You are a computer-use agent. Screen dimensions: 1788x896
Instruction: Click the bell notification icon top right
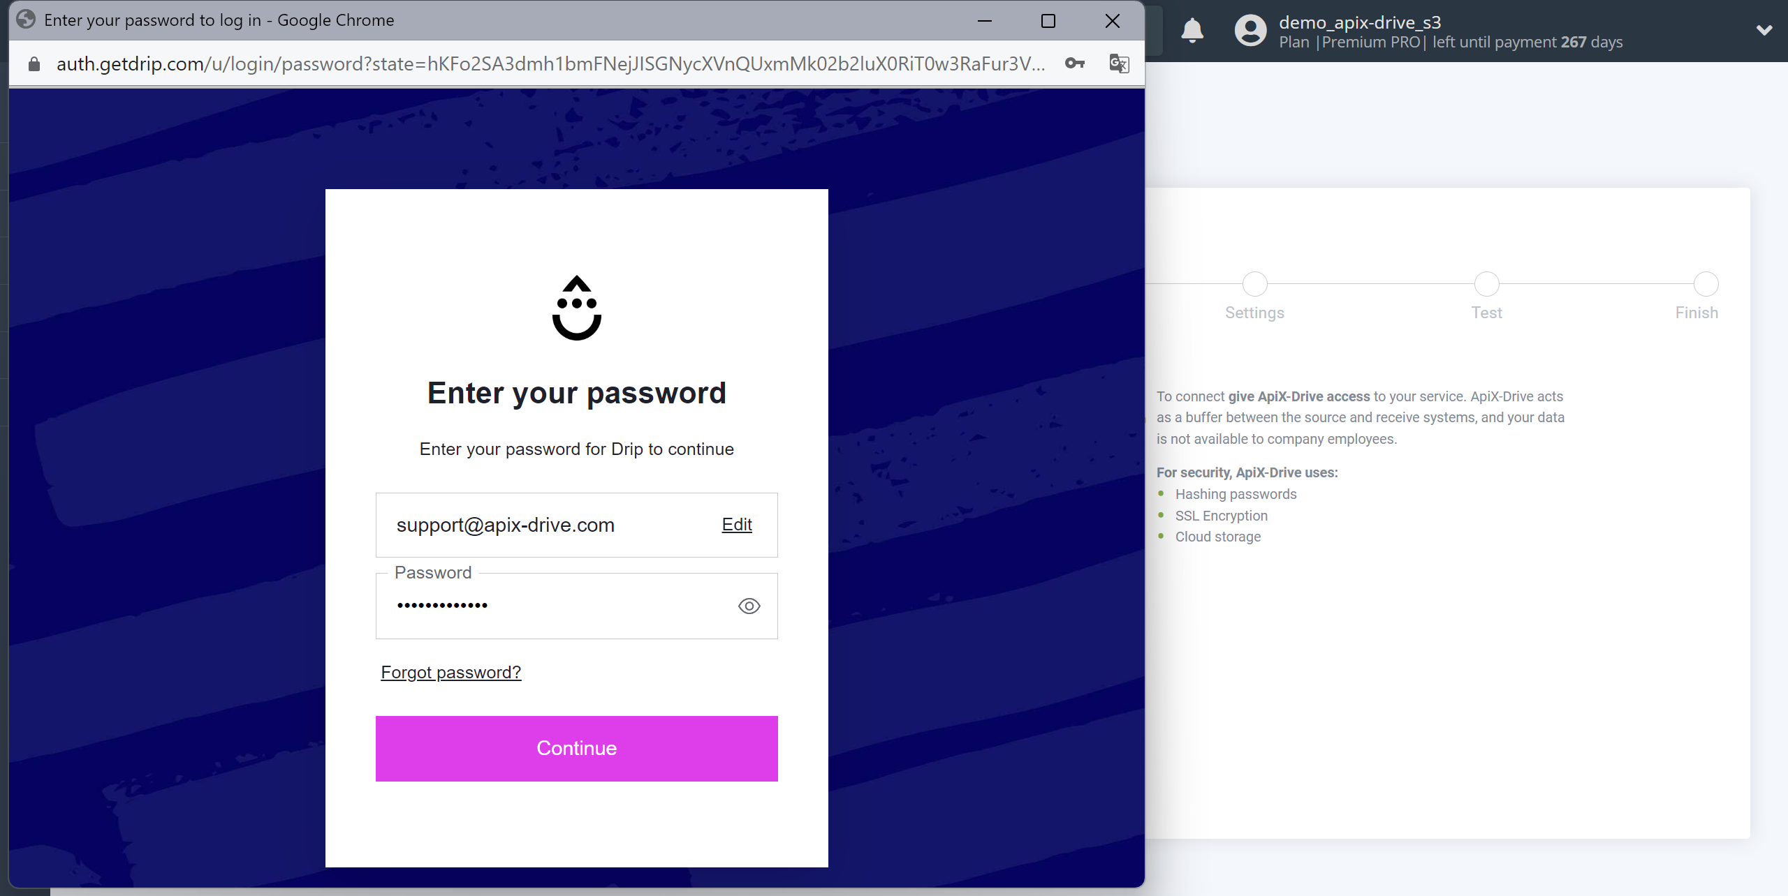tap(1196, 30)
